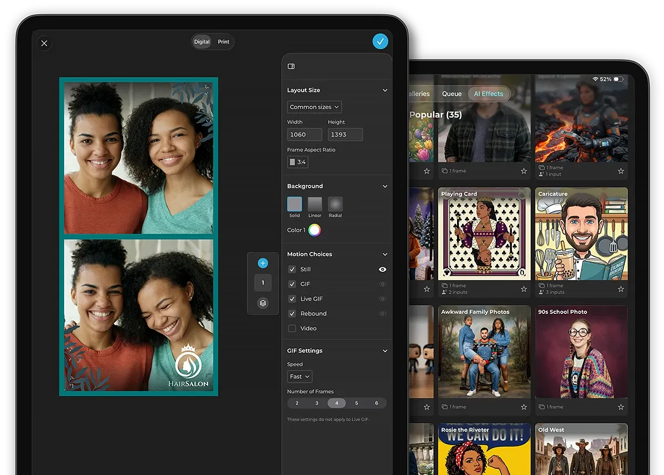The height and width of the screenshot is (475, 664).
Task: Open the Playing Card effect
Action: (x=484, y=234)
